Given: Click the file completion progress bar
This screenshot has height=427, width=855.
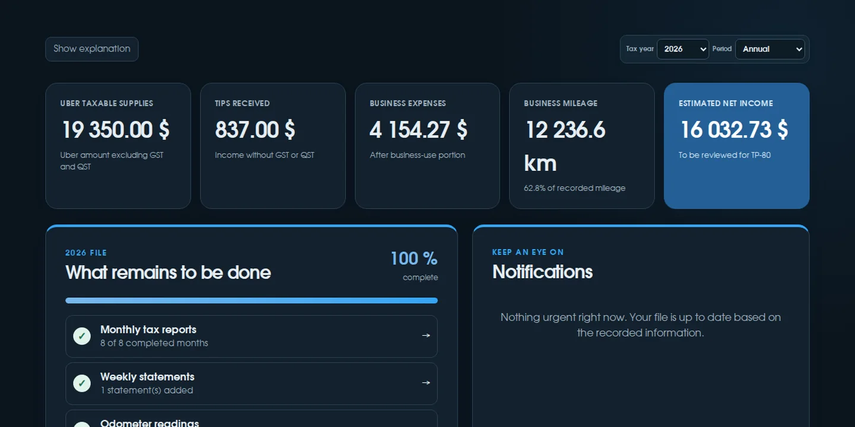Looking at the screenshot, I should click(252, 301).
